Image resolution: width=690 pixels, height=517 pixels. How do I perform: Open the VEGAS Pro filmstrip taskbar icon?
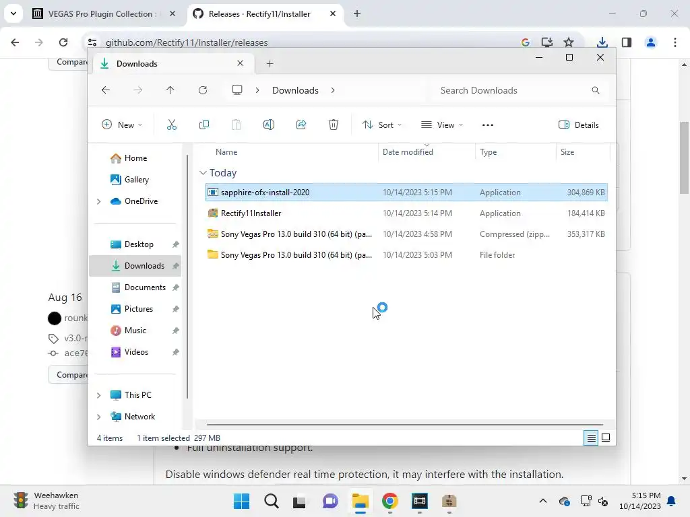point(419,501)
